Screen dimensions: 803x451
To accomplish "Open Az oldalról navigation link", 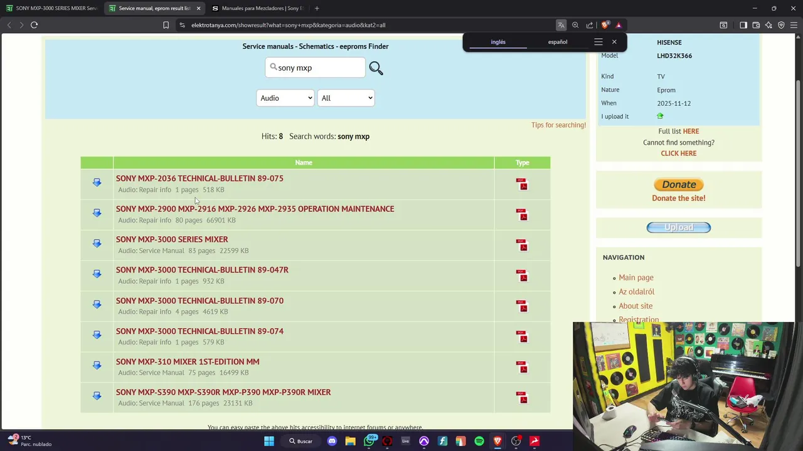I will (x=637, y=292).
